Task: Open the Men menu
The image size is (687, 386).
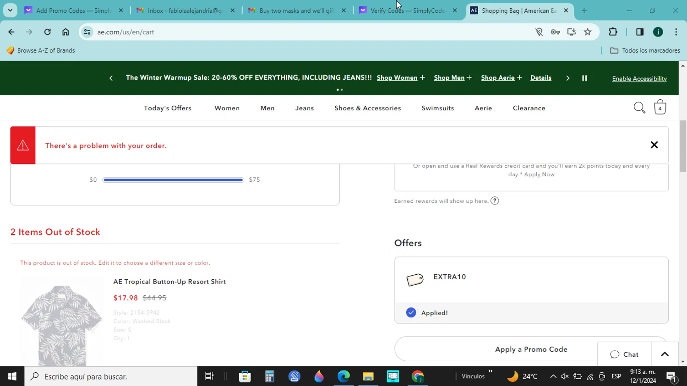Action: coord(267,108)
